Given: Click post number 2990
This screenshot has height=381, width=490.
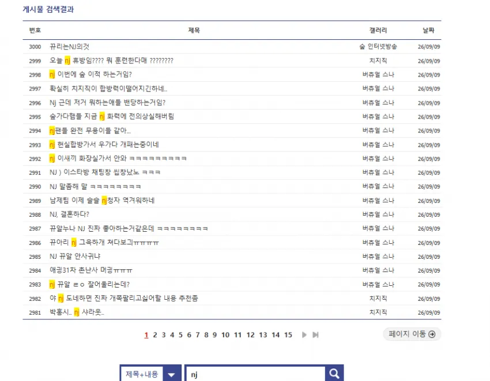Looking at the screenshot, I should [x=35, y=187].
